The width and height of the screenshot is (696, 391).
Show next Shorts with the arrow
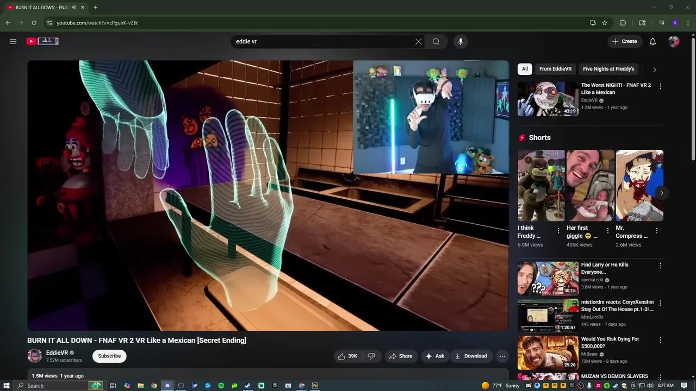(x=662, y=193)
